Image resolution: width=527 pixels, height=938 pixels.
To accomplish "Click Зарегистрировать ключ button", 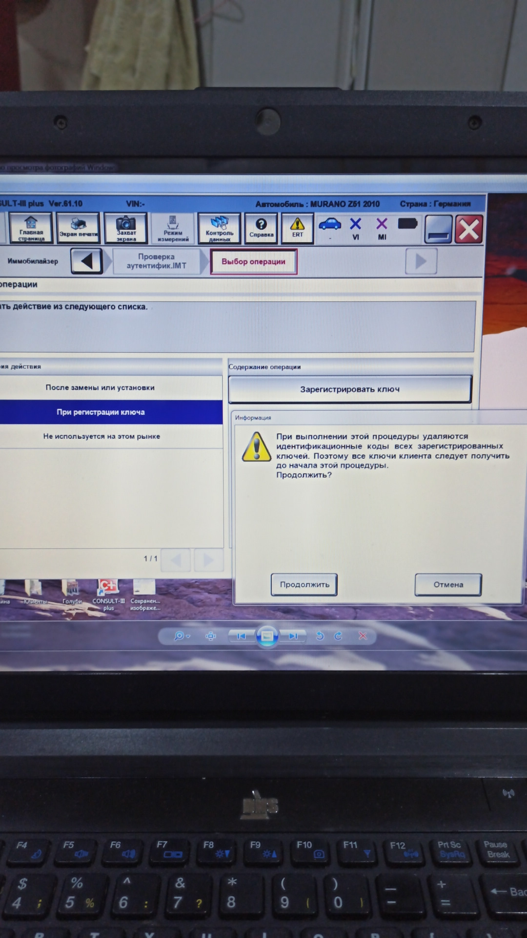I will (x=350, y=389).
